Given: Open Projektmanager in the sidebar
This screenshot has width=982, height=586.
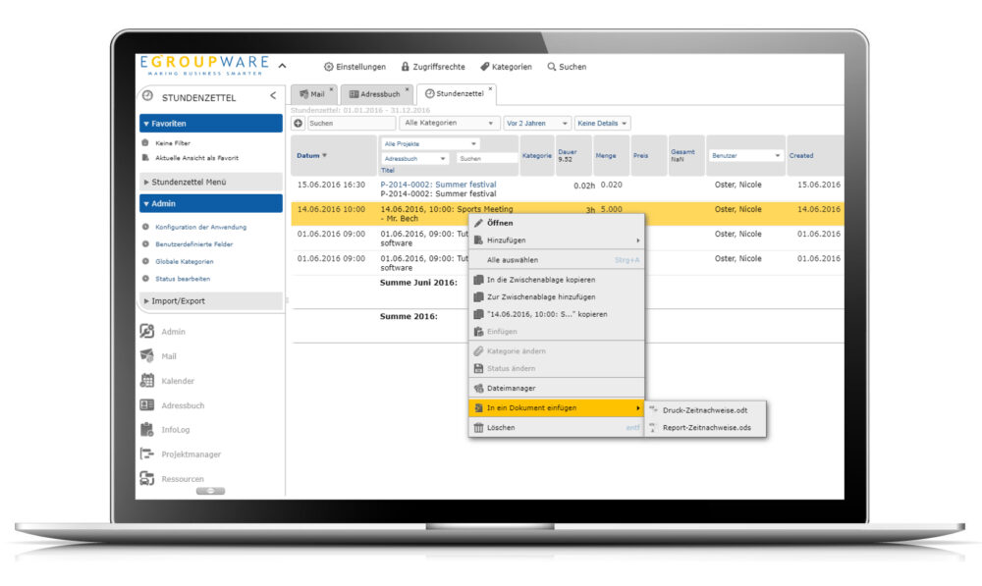Looking at the screenshot, I should 191,454.
